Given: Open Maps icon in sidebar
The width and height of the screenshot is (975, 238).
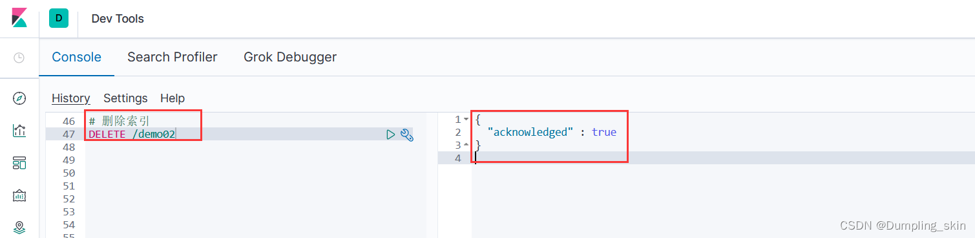Looking at the screenshot, I should (x=19, y=227).
